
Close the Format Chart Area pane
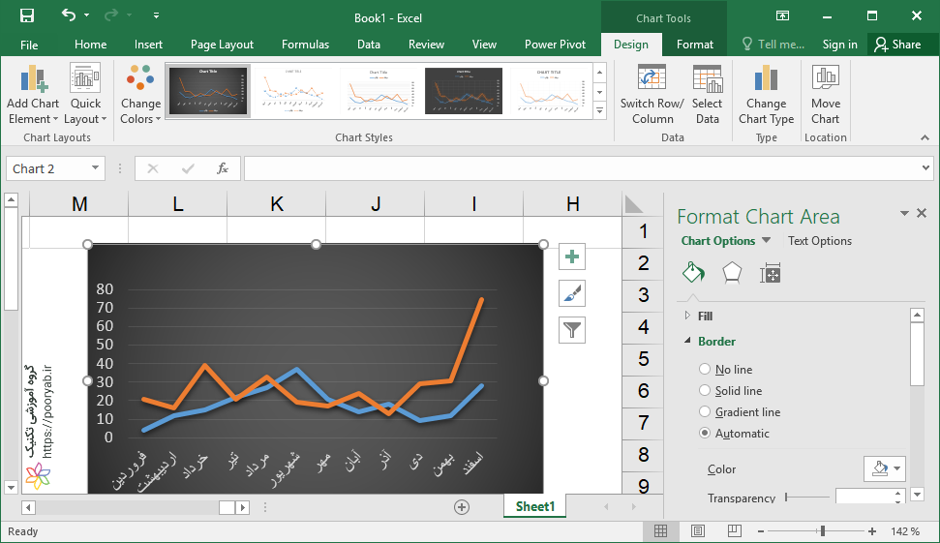click(922, 213)
